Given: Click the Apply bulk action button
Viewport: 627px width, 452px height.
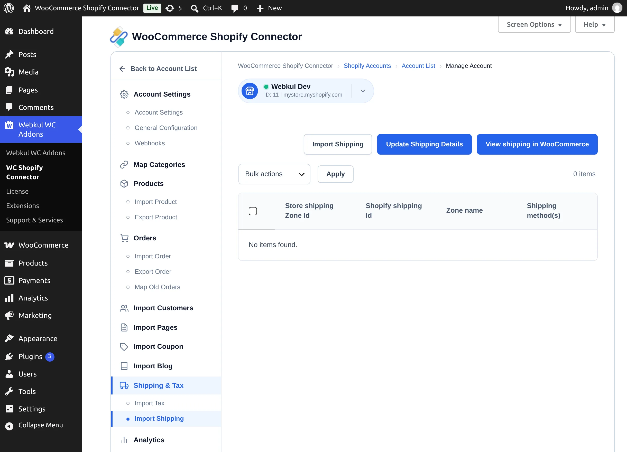Looking at the screenshot, I should coord(335,174).
